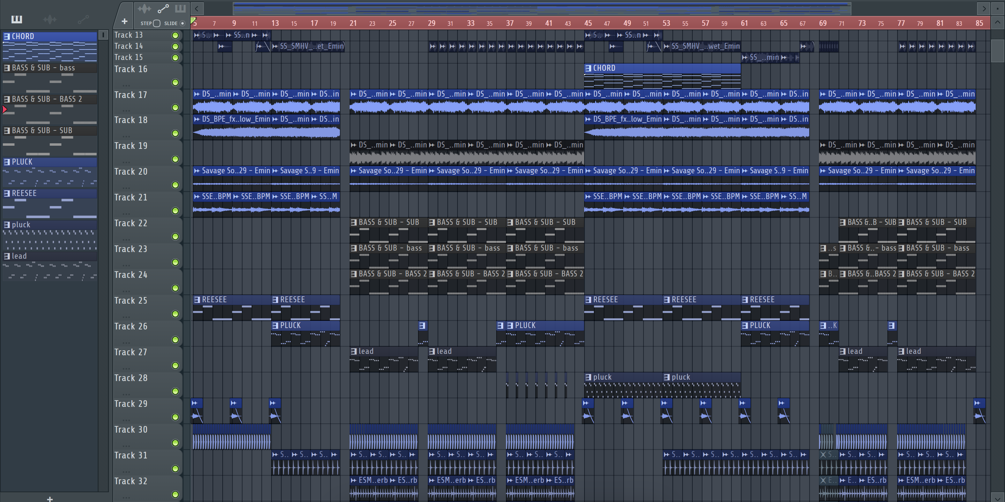This screenshot has height=502, width=1005.
Task: Click the green playlist start marker at bar 5
Action: point(193,20)
